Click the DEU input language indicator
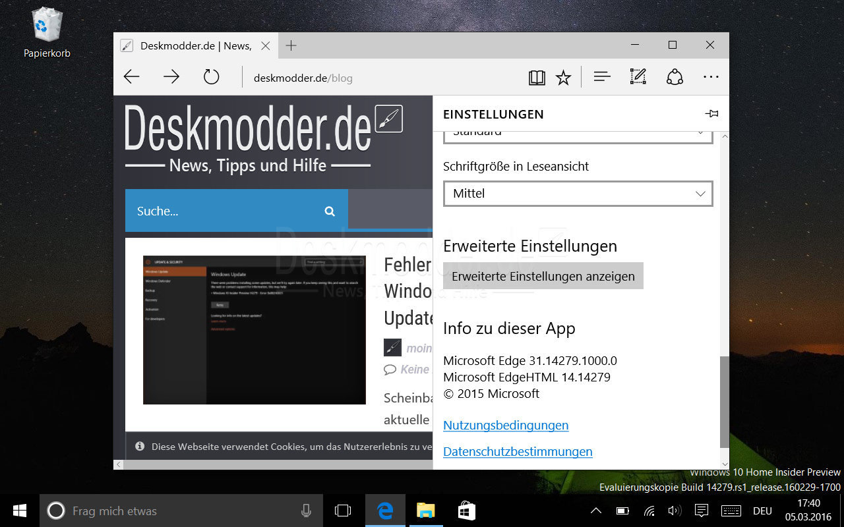 [x=762, y=511]
